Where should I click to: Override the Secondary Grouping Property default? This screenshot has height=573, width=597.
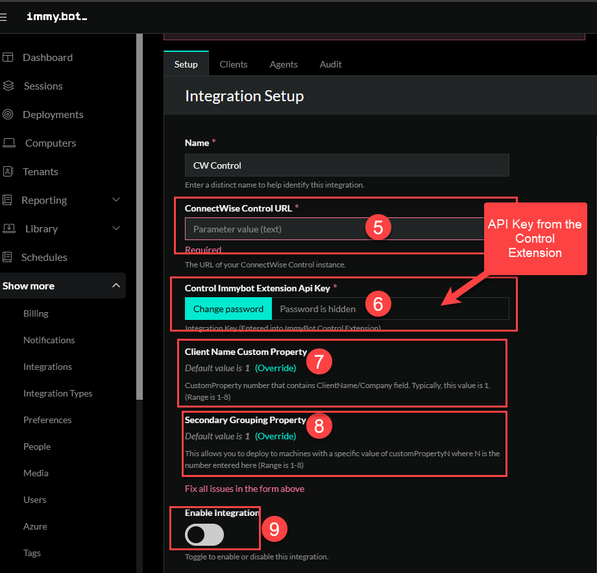[x=275, y=436]
